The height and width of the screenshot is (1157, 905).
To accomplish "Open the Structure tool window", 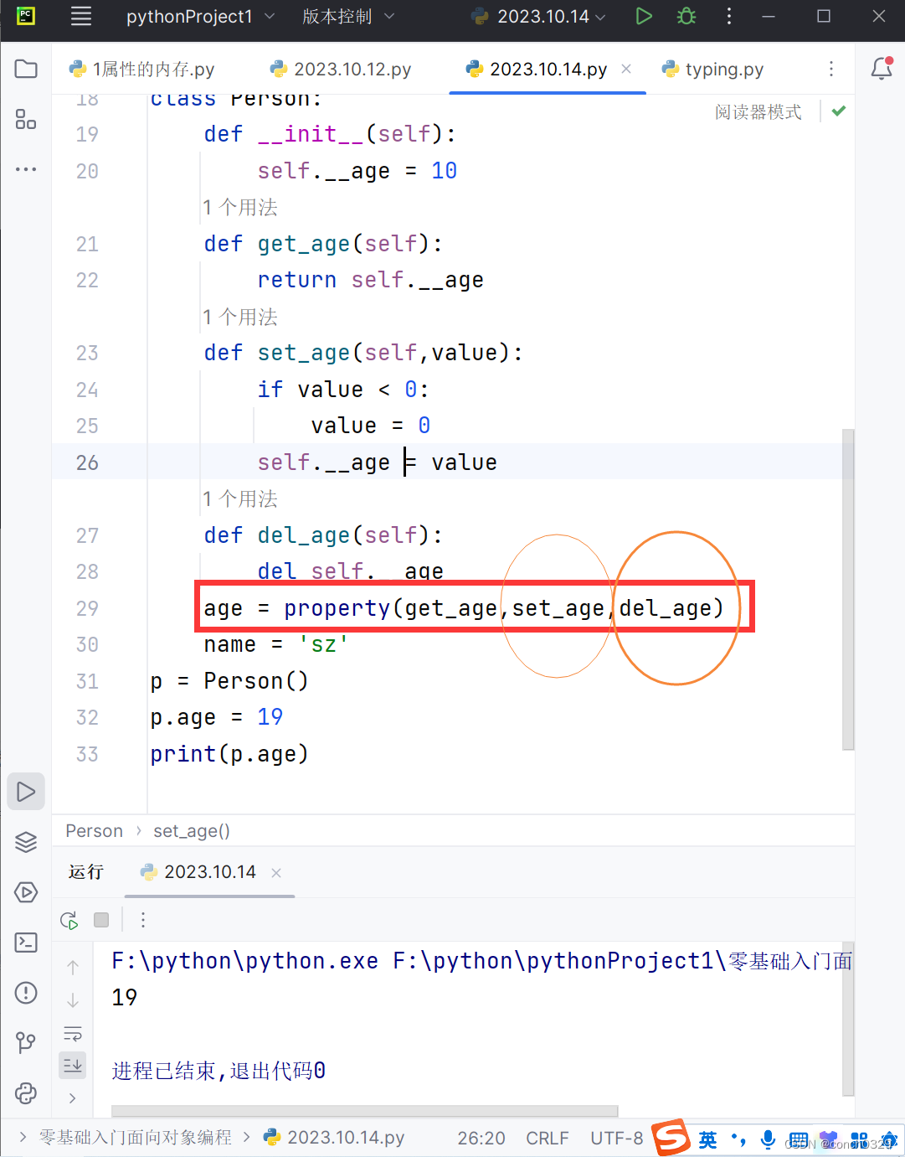I will click(x=26, y=119).
